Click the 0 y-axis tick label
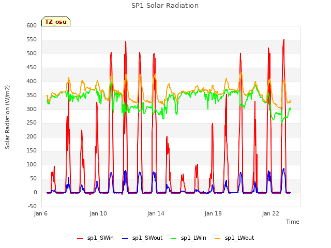331x248 pixels. 35,192
